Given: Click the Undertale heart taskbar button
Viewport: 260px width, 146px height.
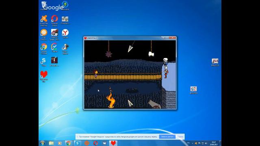Looking at the screenshot, I should (x=113, y=143).
